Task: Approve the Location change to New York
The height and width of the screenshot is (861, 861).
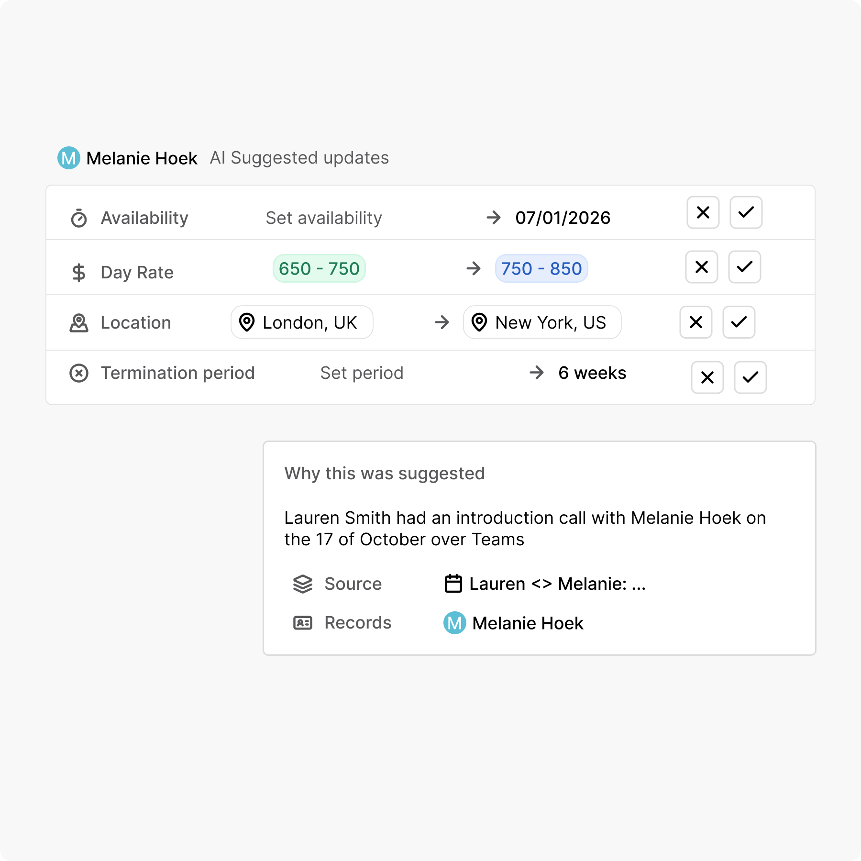Action: [x=739, y=322]
